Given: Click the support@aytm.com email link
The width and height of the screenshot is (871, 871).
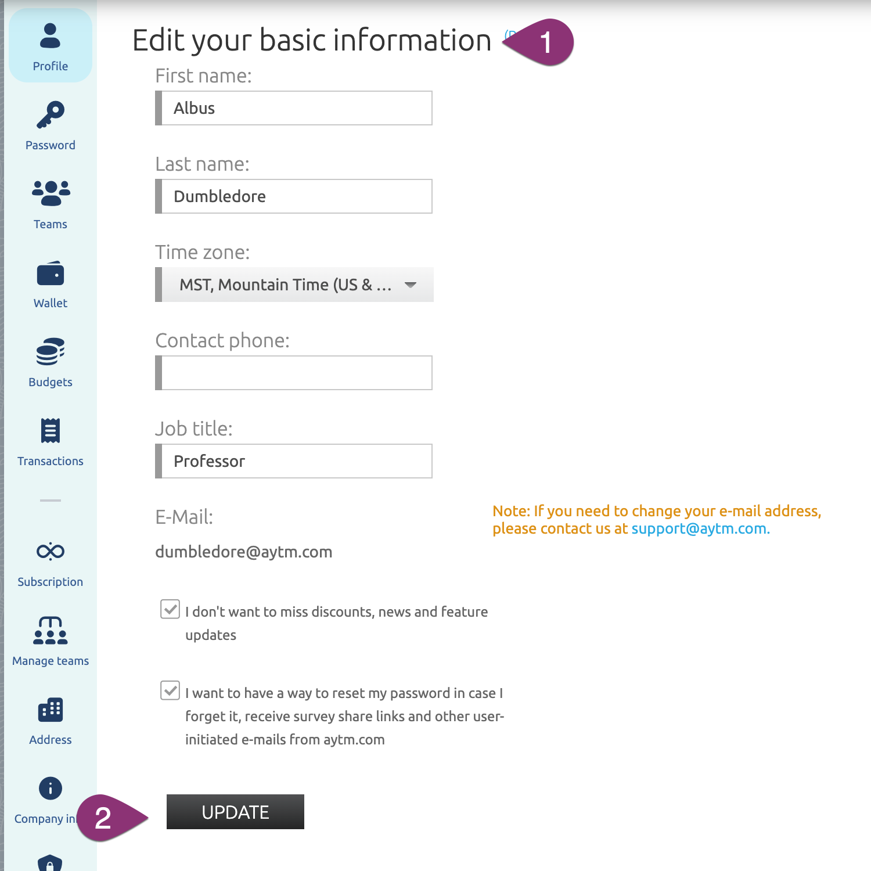Looking at the screenshot, I should (x=700, y=529).
